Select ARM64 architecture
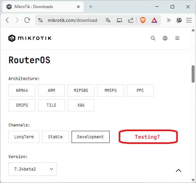The image size is (196, 183). (x=22, y=90)
